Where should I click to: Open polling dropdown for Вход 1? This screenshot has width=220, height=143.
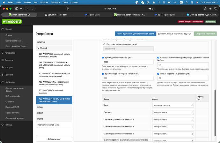pos(173,105)
